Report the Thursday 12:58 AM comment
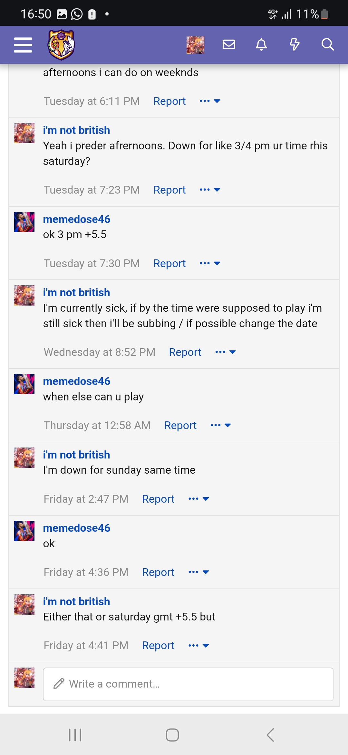Image resolution: width=348 pixels, height=755 pixels. click(180, 425)
